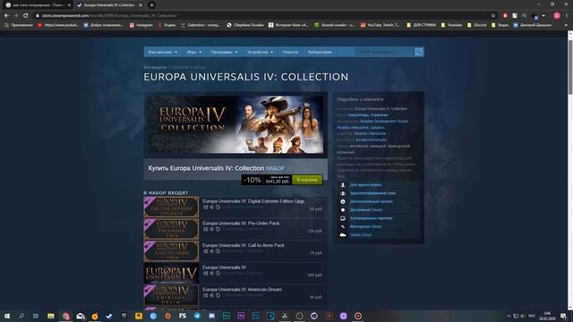
Task: Expand the 'Программы' dropdown menu
Action: click(x=224, y=52)
